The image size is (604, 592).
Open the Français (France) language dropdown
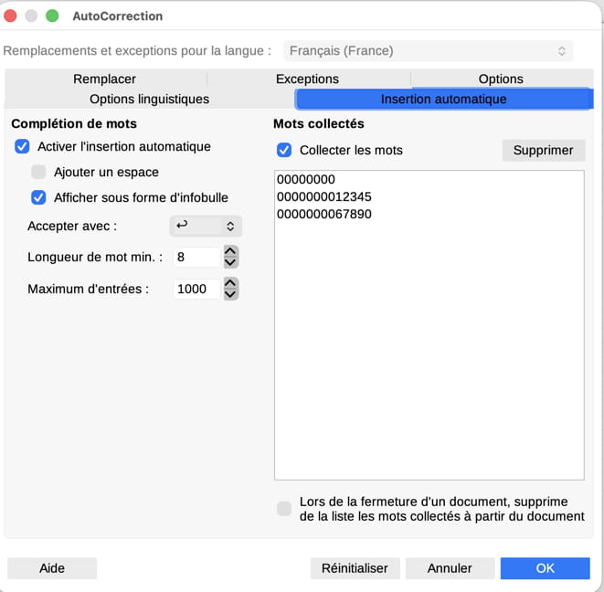pyautogui.click(x=428, y=51)
